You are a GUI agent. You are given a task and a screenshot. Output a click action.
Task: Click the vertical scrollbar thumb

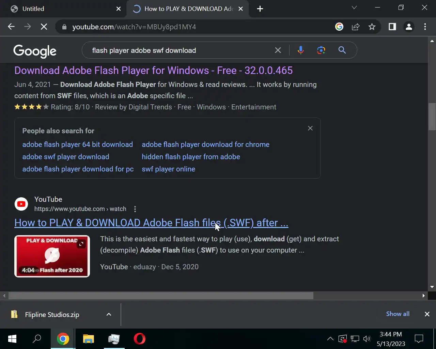tap(432, 117)
